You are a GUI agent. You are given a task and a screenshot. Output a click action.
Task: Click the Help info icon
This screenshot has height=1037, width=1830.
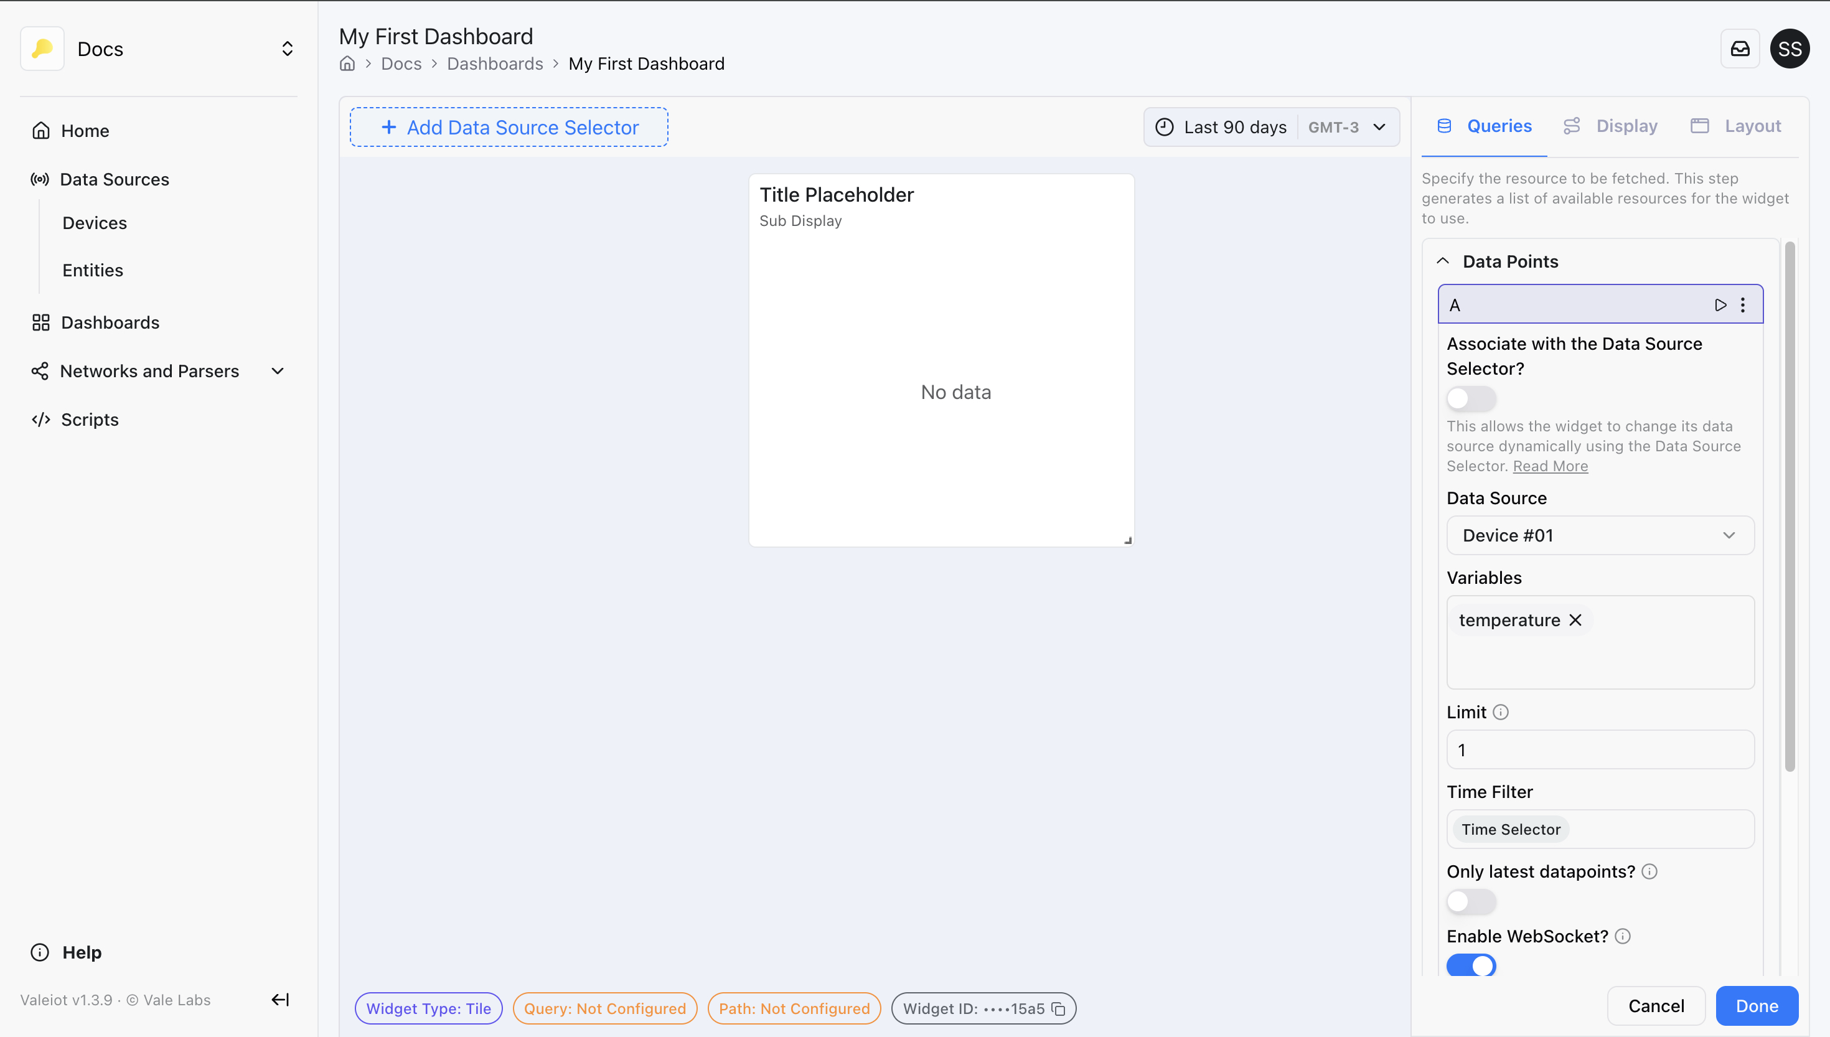coord(39,952)
